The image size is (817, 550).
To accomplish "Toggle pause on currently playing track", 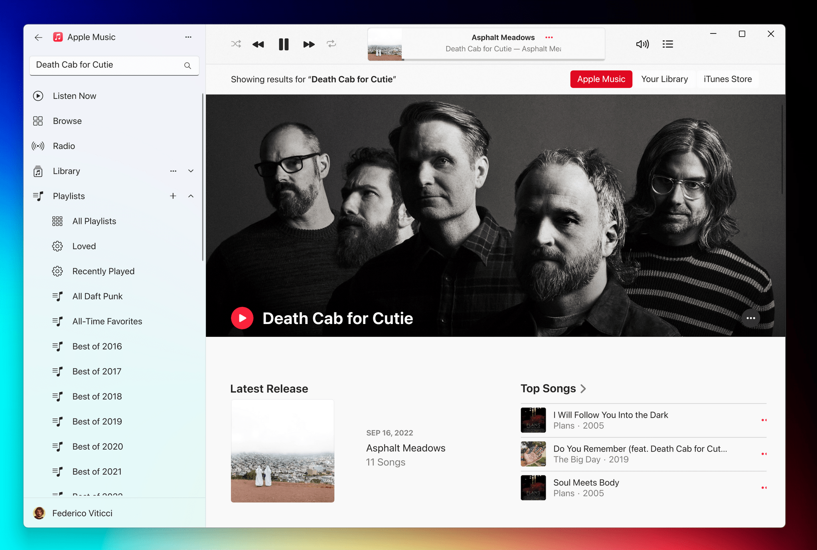I will [284, 44].
